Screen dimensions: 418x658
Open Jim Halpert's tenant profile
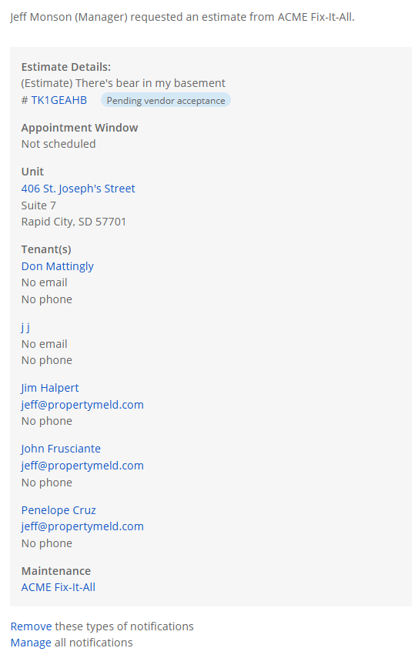[50, 388]
